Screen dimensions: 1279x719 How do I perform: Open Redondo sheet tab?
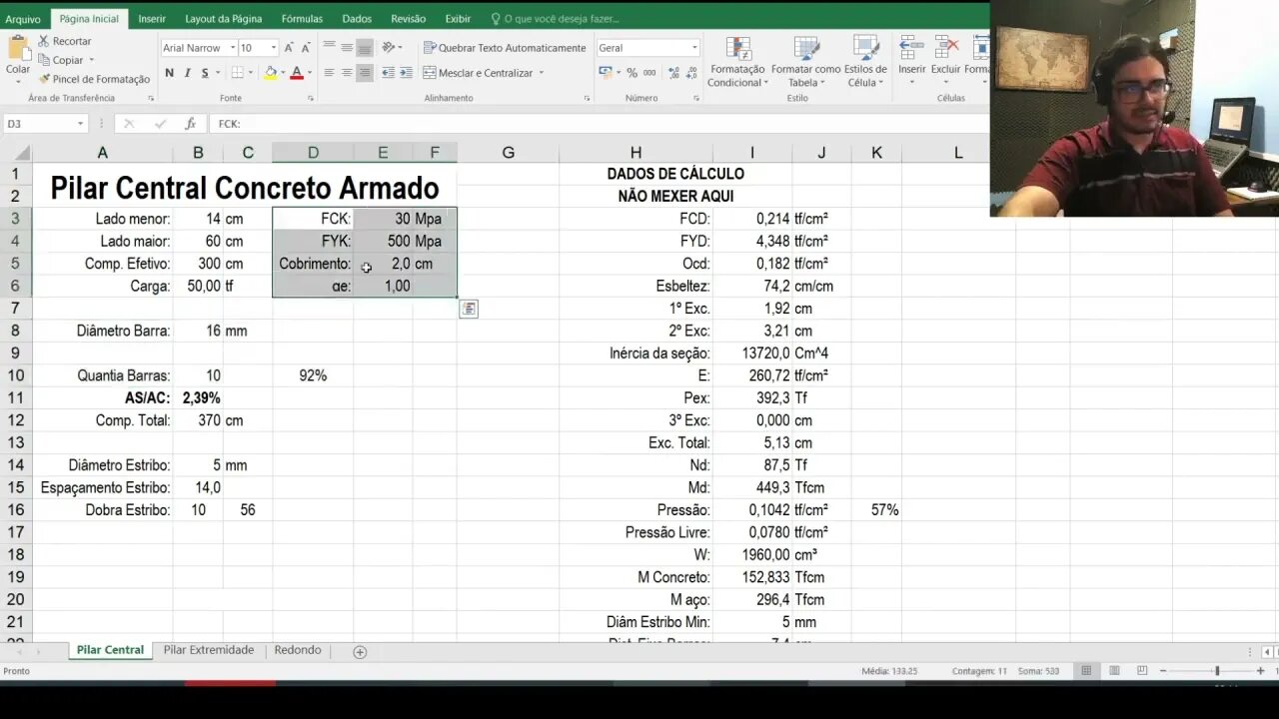click(x=298, y=650)
